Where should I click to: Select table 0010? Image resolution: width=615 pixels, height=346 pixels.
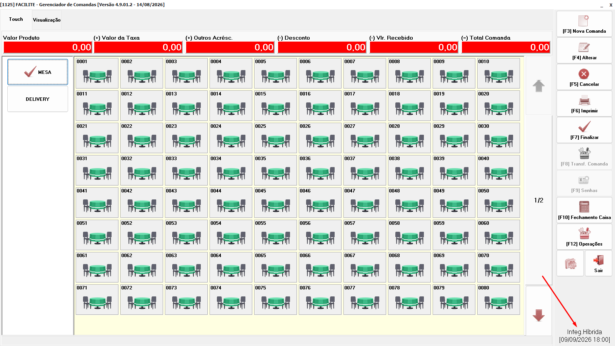(x=498, y=73)
